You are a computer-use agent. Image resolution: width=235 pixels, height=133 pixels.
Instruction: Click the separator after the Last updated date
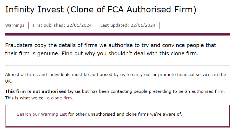[160, 25]
